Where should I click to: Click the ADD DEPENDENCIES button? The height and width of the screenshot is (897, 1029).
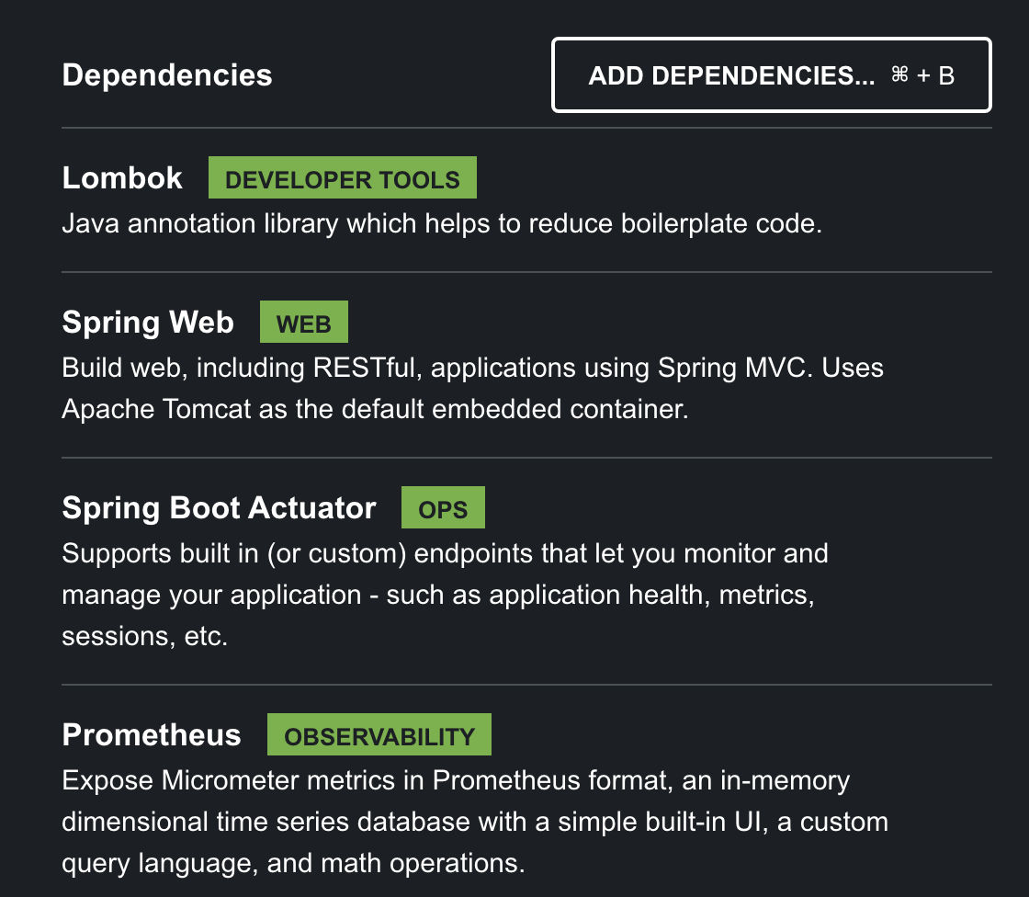pyautogui.click(x=770, y=75)
